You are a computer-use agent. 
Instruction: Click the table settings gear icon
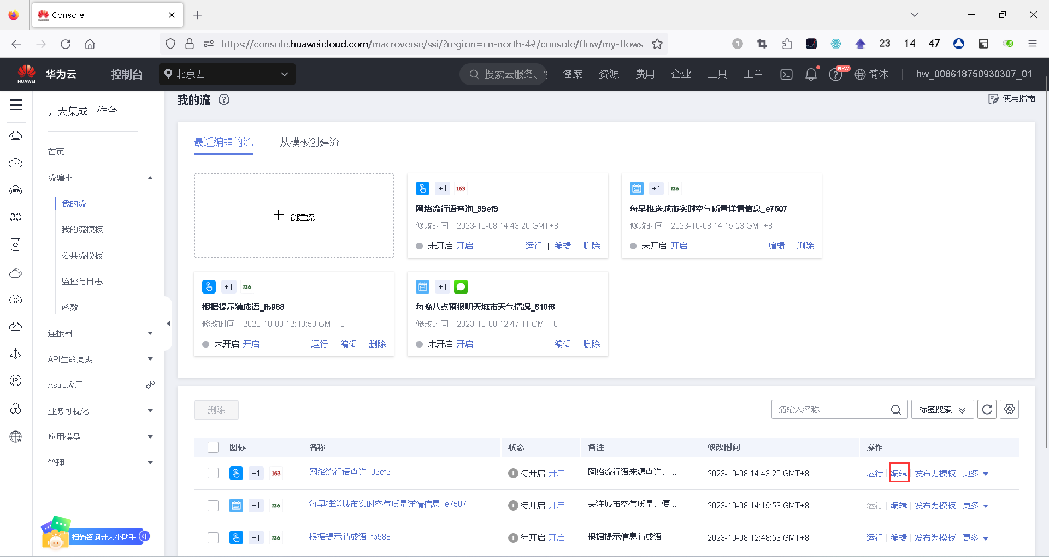pos(1009,409)
